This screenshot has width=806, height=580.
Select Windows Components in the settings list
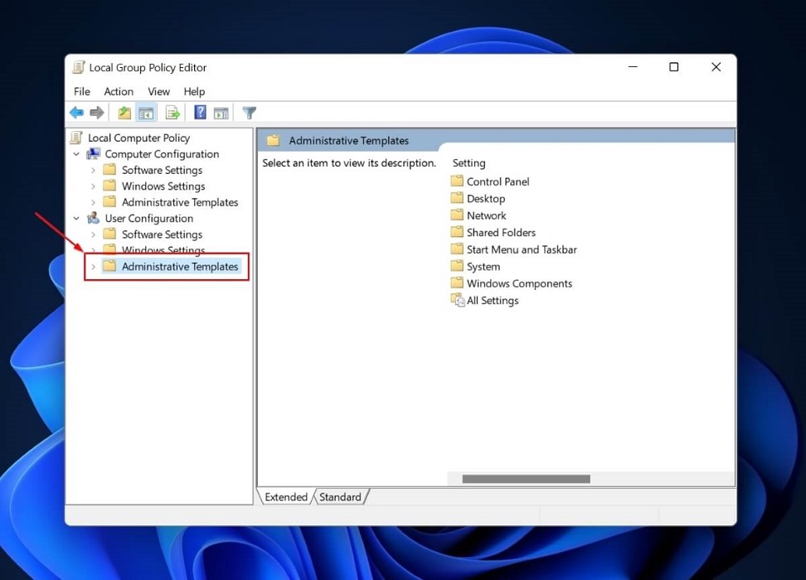coord(518,283)
